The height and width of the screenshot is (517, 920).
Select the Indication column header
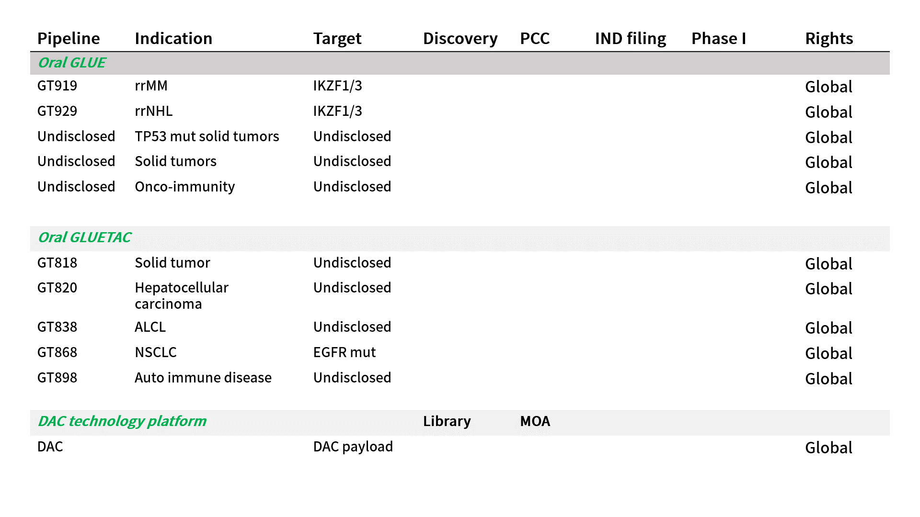coord(173,38)
